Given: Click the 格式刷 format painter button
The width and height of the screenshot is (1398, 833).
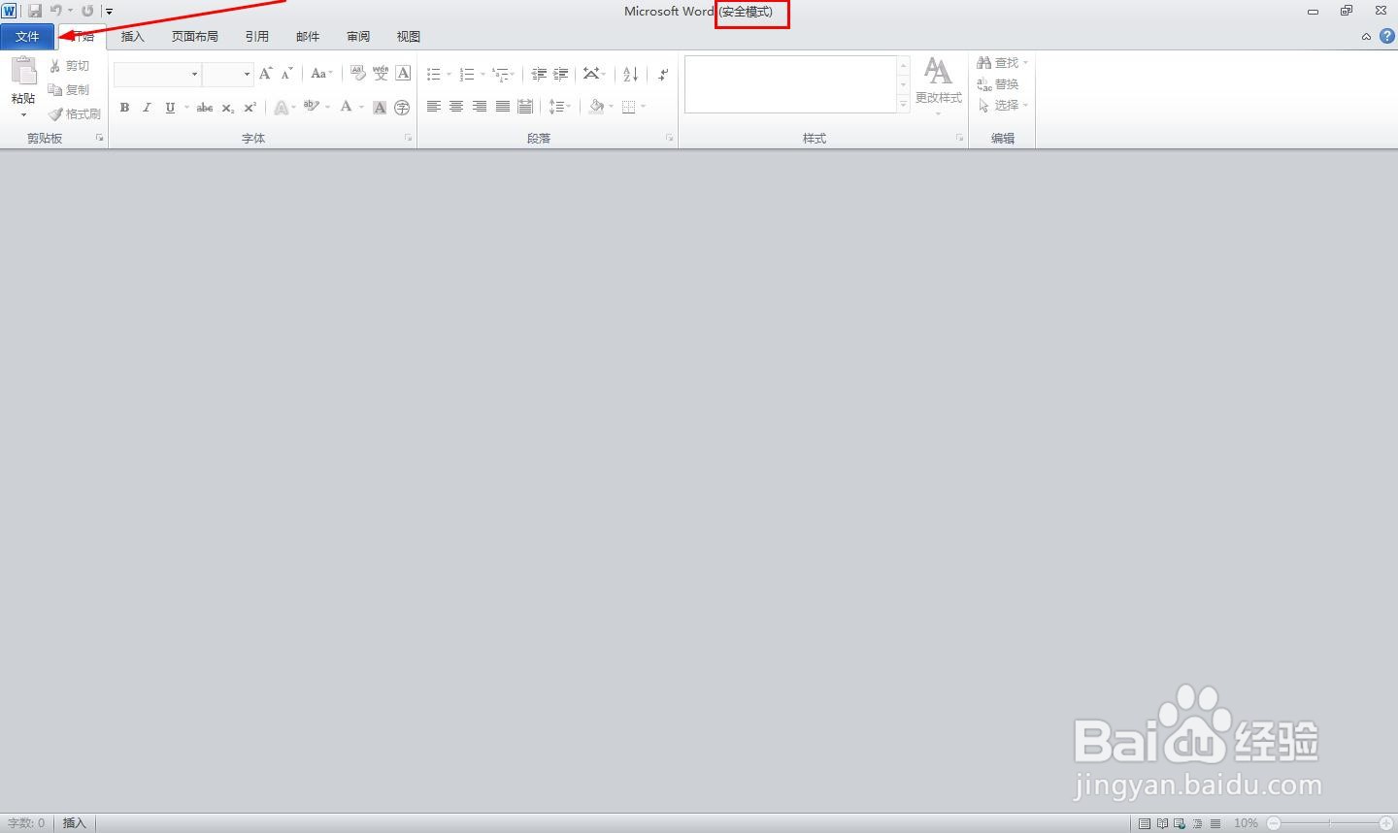Looking at the screenshot, I should point(75,113).
